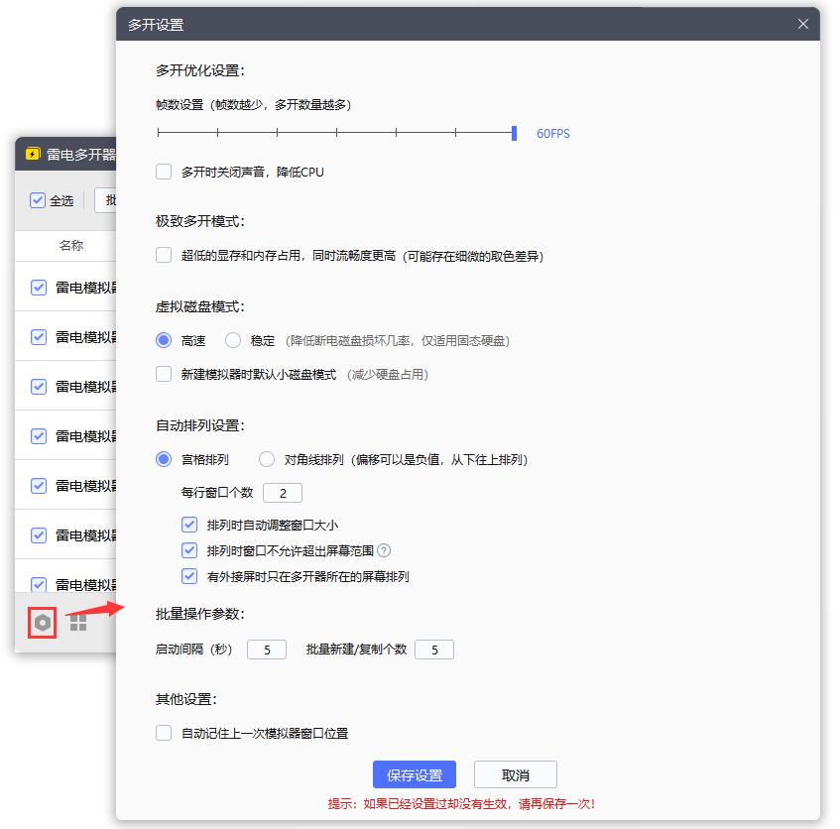Enable 自动记住上一次模拟器窗口位置 checkbox
Viewport: 840px width, 829px height.
(164, 733)
